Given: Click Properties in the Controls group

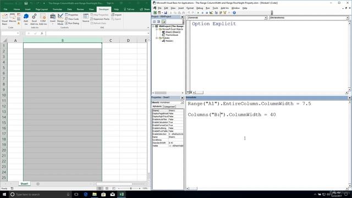Looking at the screenshot, I should coord(71,15).
